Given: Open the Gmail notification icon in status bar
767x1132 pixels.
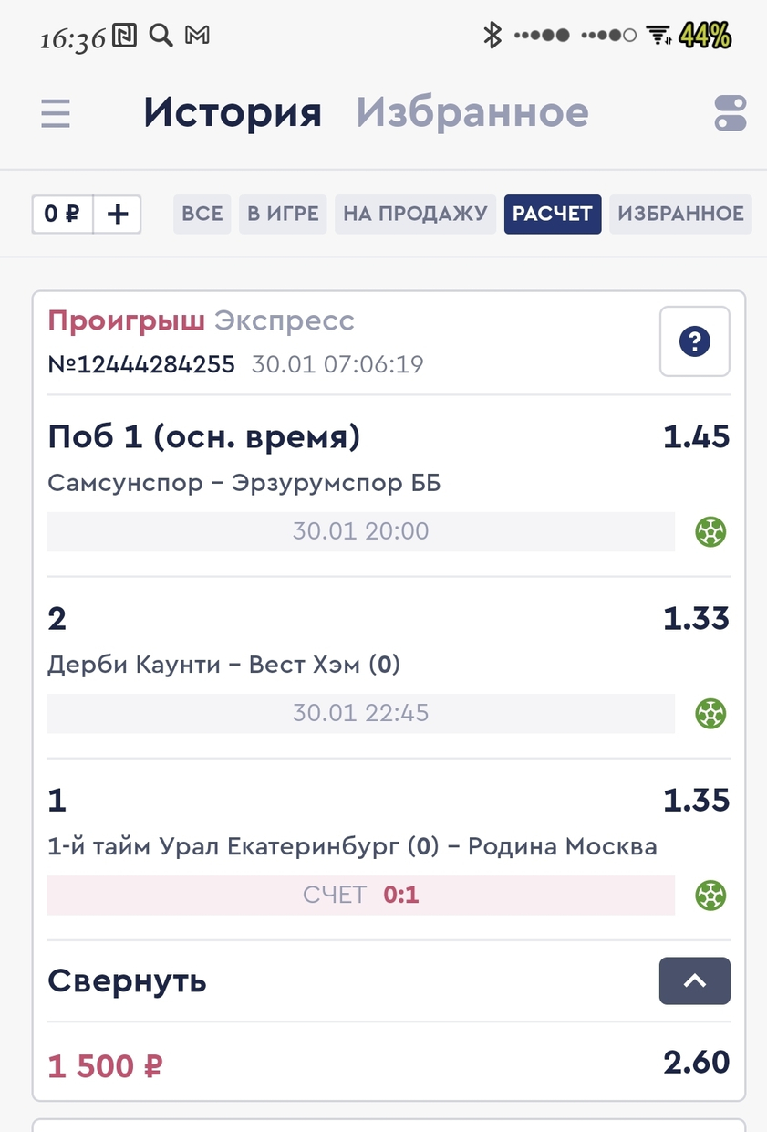Looking at the screenshot, I should [x=197, y=36].
